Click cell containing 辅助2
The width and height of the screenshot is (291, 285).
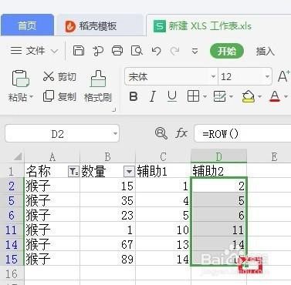[x=218, y=171]
